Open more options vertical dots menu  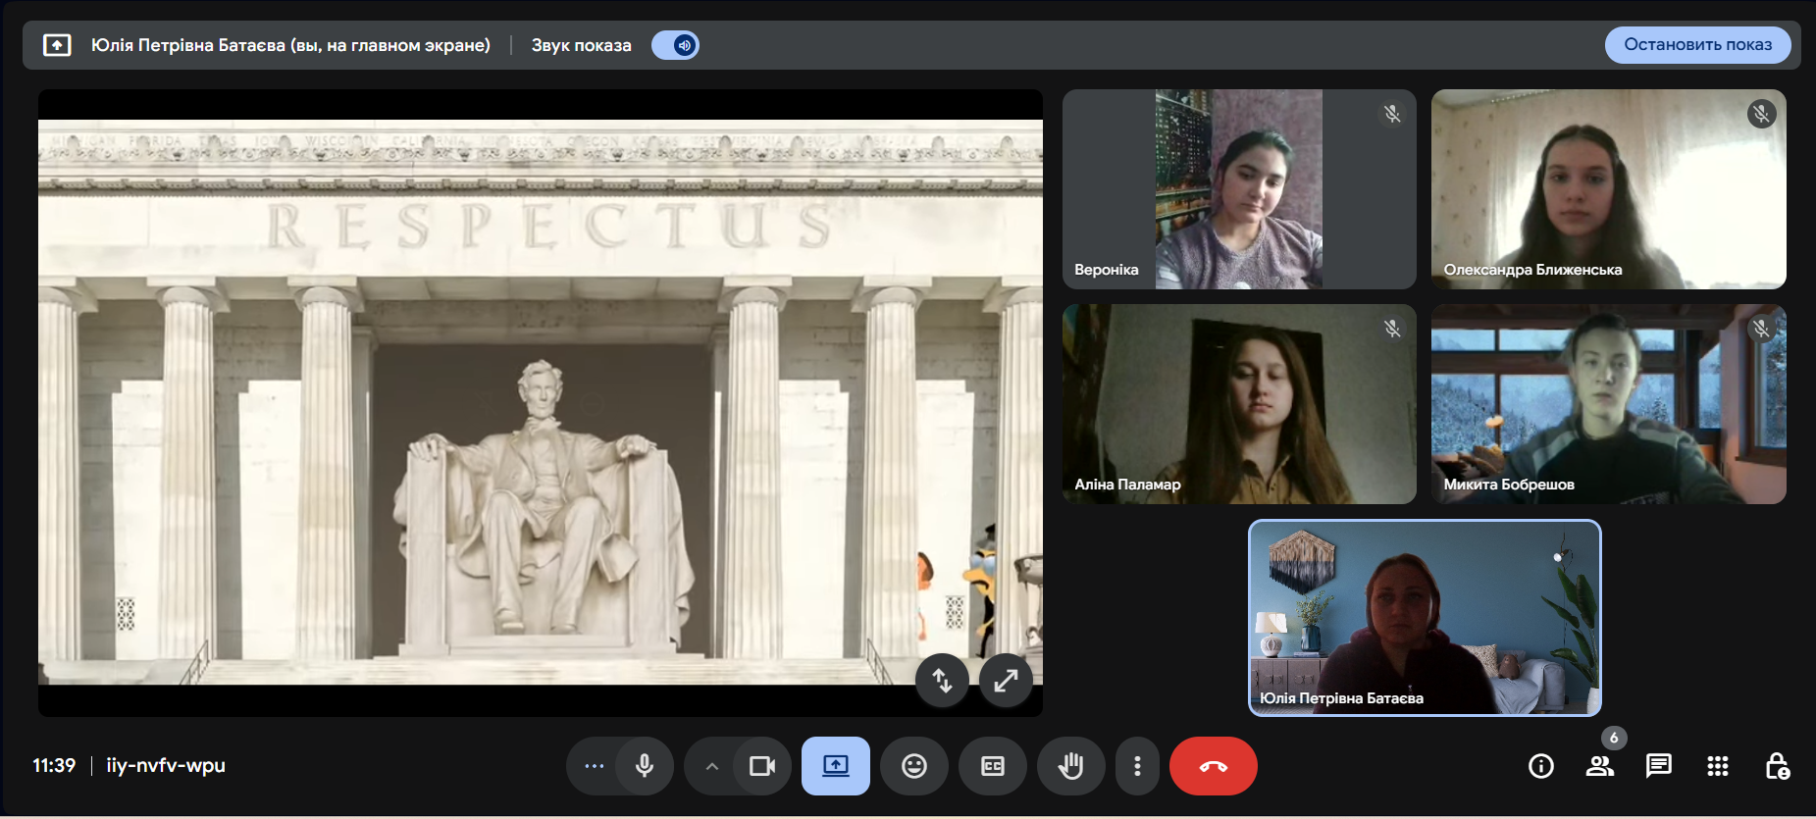[x=1137, y=766]
